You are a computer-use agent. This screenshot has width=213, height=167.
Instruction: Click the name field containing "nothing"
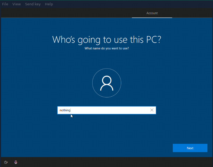pos(107,110)
